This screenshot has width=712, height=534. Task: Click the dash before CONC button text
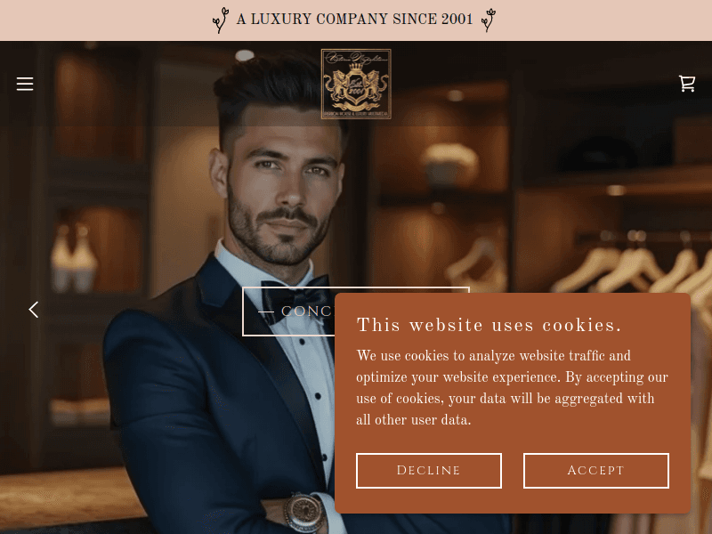point(266,312)
